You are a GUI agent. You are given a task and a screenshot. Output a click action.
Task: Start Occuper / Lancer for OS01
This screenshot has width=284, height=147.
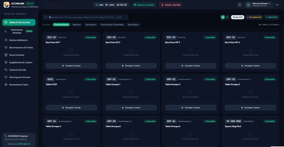pyautogui.click(x=71, y=108)
